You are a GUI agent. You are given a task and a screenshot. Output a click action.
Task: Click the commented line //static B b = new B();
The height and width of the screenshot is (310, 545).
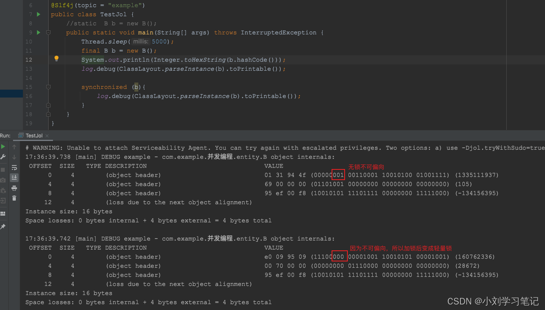(x=111, y=23)
